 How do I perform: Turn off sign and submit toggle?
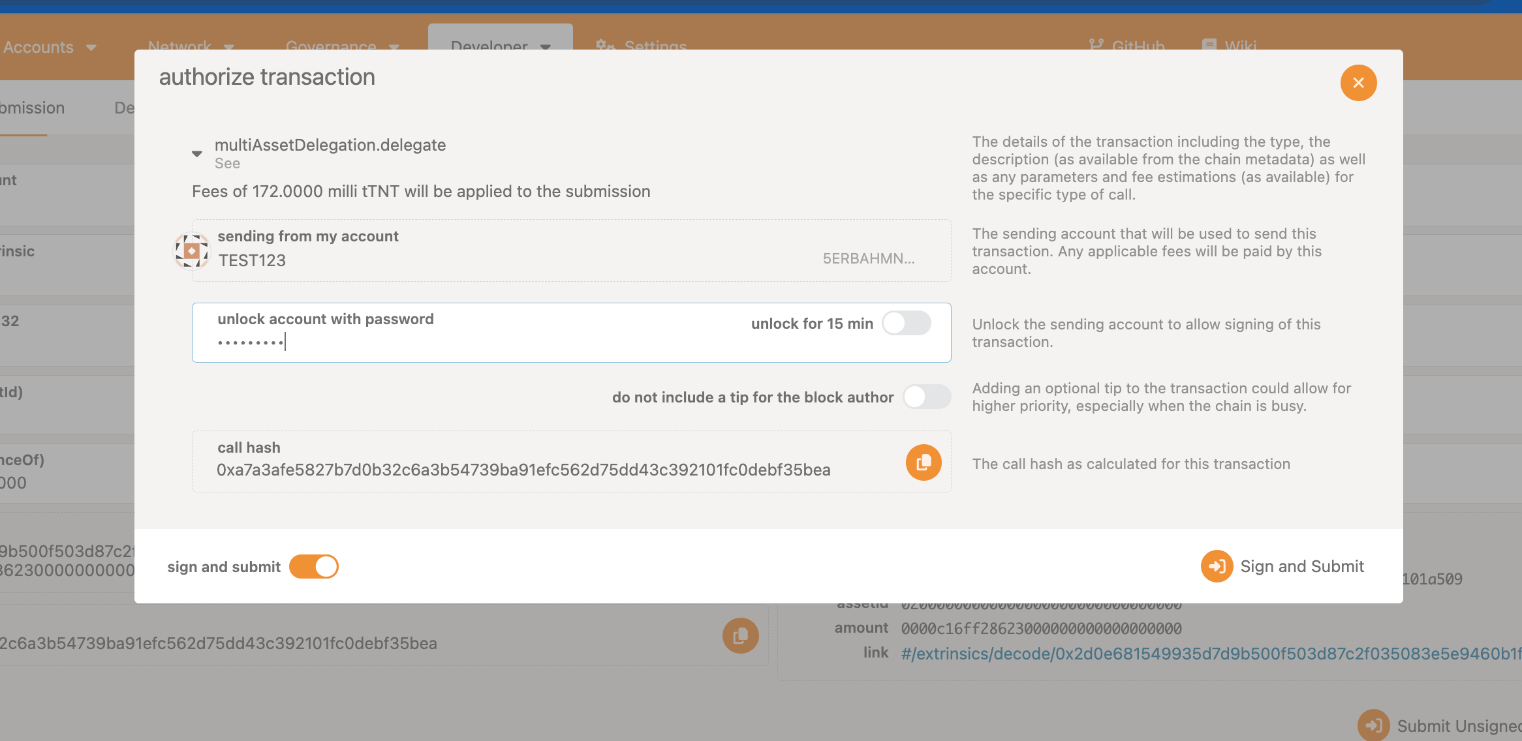tap(314, 567)
